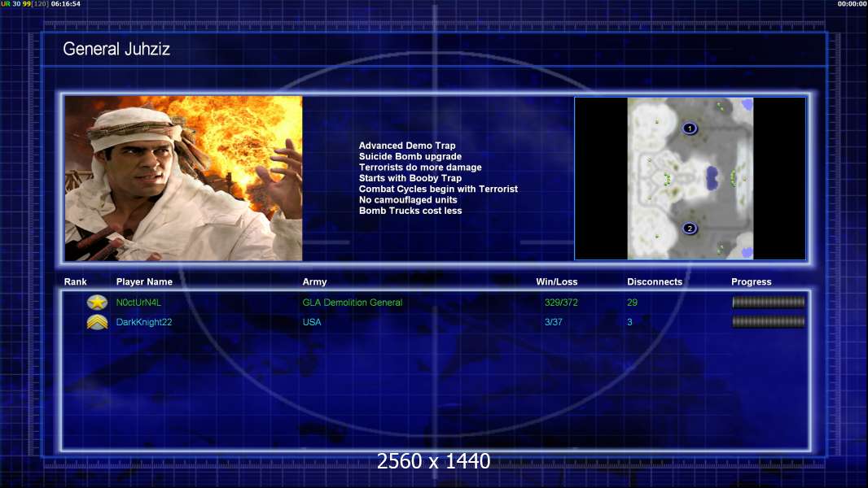The width and height of the screenshot is (868, 488).
Task: Click the Progress column header
Action: click(x=751, y=282)
